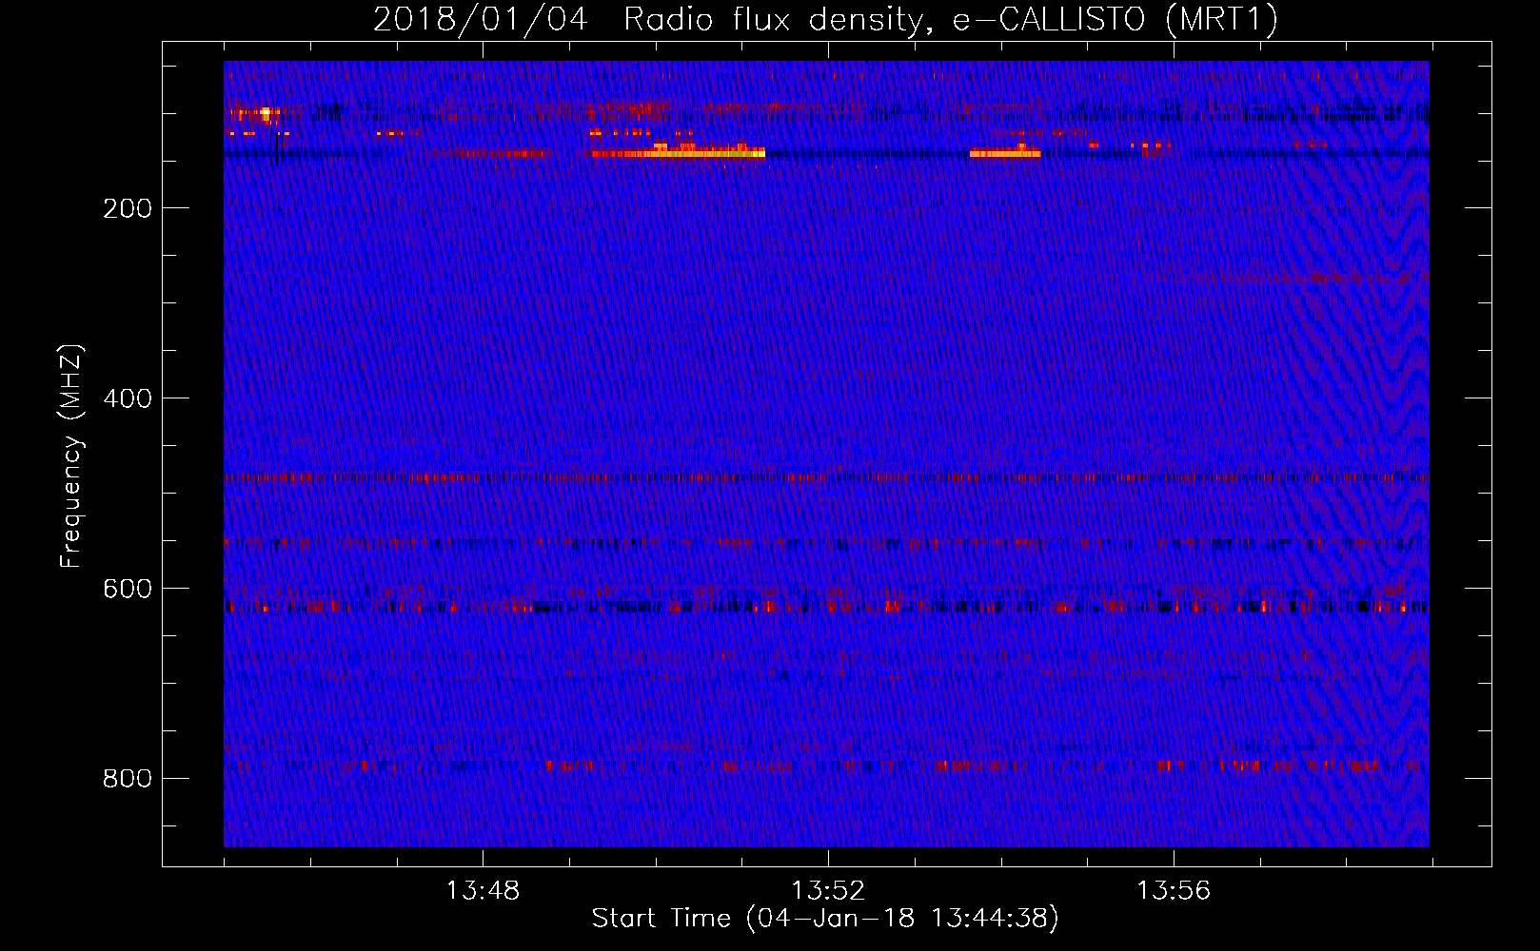Image resolution: width=1540 pixels, height=951 pixels.
Task: Click the plot title '2018/01/04 Radio flux density, e-CALLISTO (MRT1)'
Action: [x=825, y=19]
